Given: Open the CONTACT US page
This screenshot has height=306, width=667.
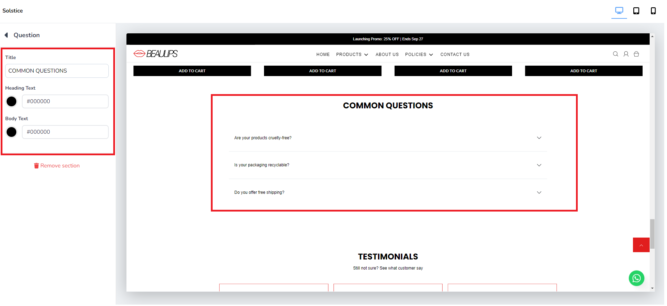Looking at the screenshot, I should coord(455,55).
